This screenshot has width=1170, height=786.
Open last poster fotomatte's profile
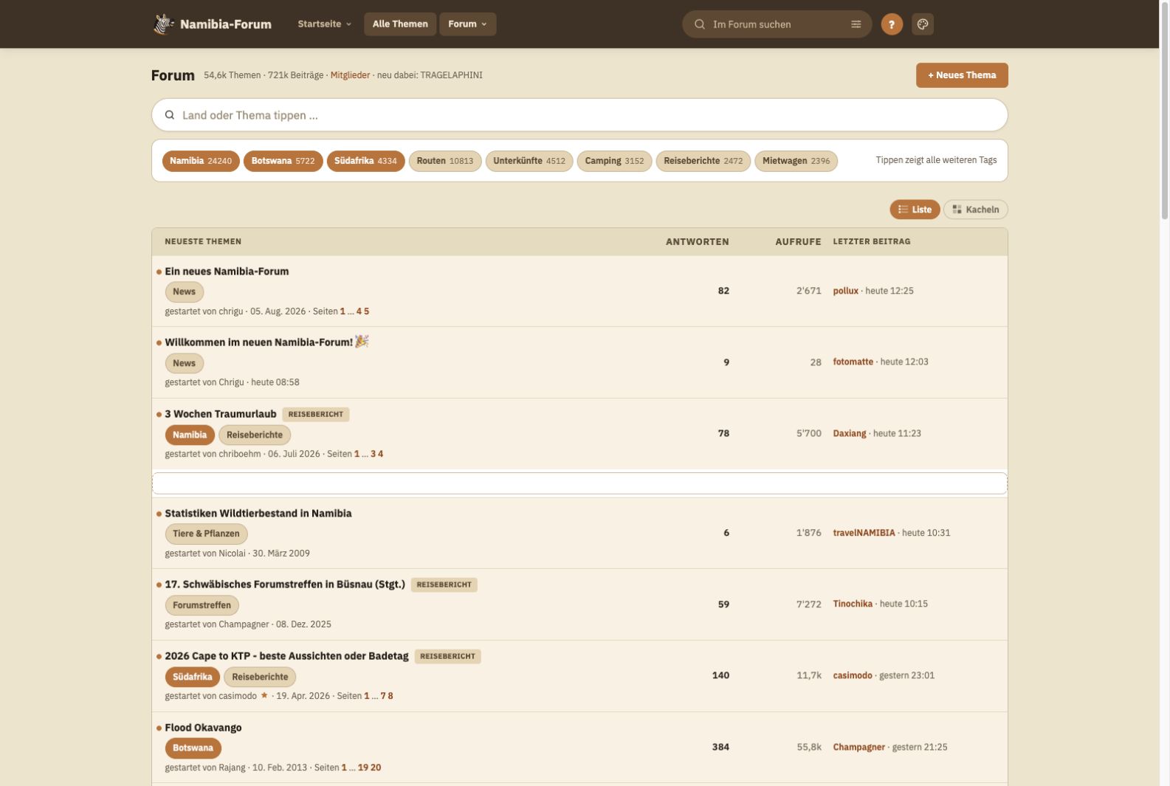(x=853, y=362)
